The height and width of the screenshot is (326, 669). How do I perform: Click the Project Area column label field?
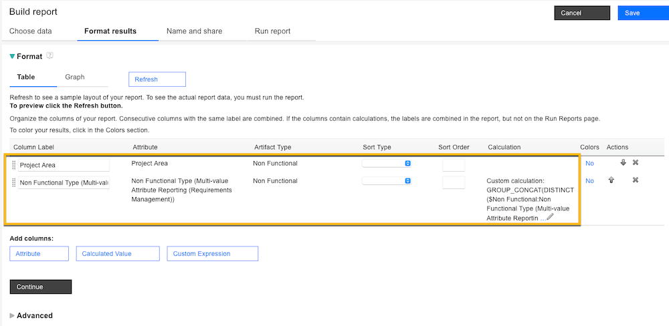tap(63, 165)
